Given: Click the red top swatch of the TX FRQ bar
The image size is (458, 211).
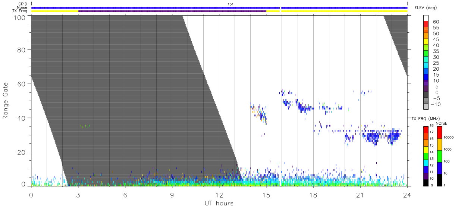Looking at the screenshot, I should tap(426, 130).
